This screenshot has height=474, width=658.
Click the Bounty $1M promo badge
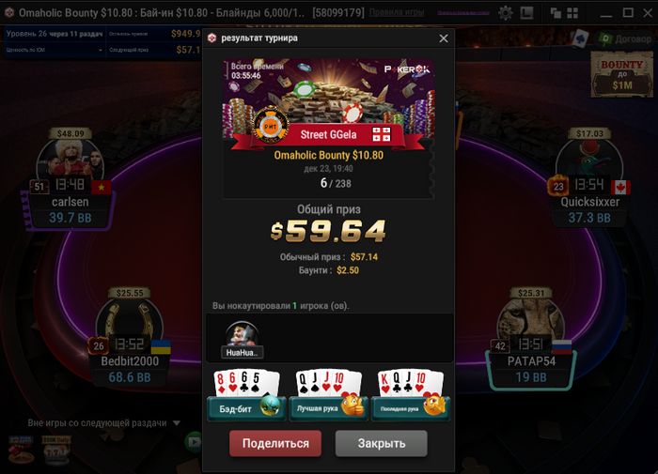[622, 74]
